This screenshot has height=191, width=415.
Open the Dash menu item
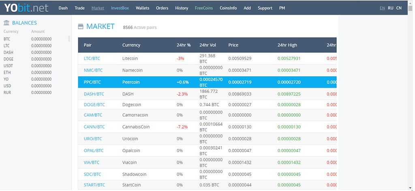[63, 8]
